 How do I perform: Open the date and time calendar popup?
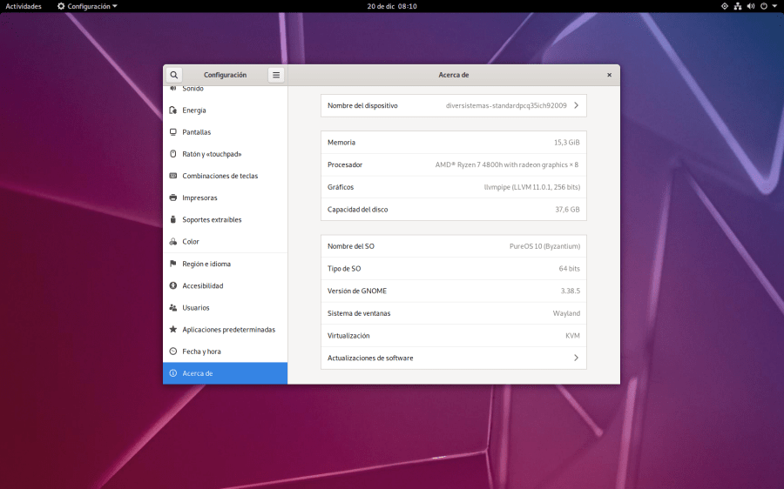[x=392, y=6]
